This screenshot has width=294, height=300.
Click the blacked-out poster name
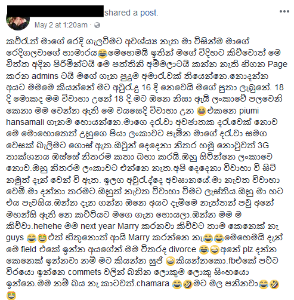pyautogui.click(x=55, y=11)
